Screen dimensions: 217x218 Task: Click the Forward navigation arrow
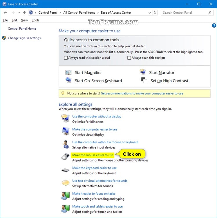point(13,13)
